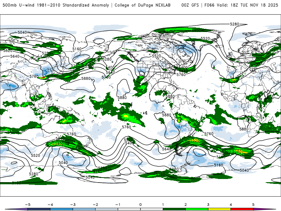Click the "500mb U-wind 1981-2010 Standardized Anomaly" title

click(x=56, y=5)
